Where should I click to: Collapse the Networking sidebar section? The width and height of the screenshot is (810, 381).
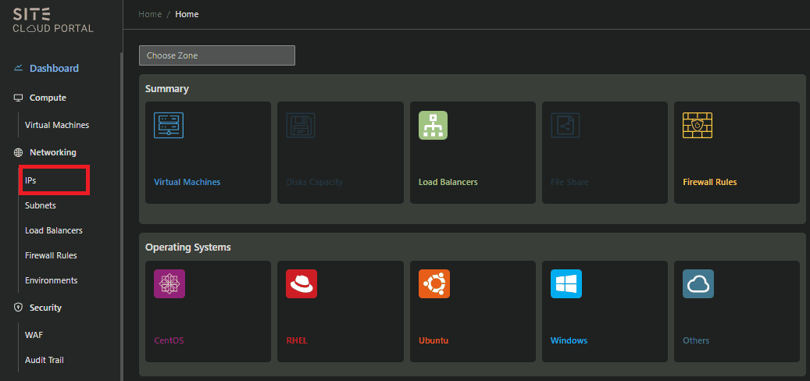tap(52, 152)
